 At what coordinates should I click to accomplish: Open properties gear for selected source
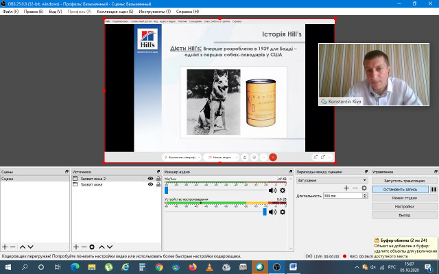(x=92, y=247)
